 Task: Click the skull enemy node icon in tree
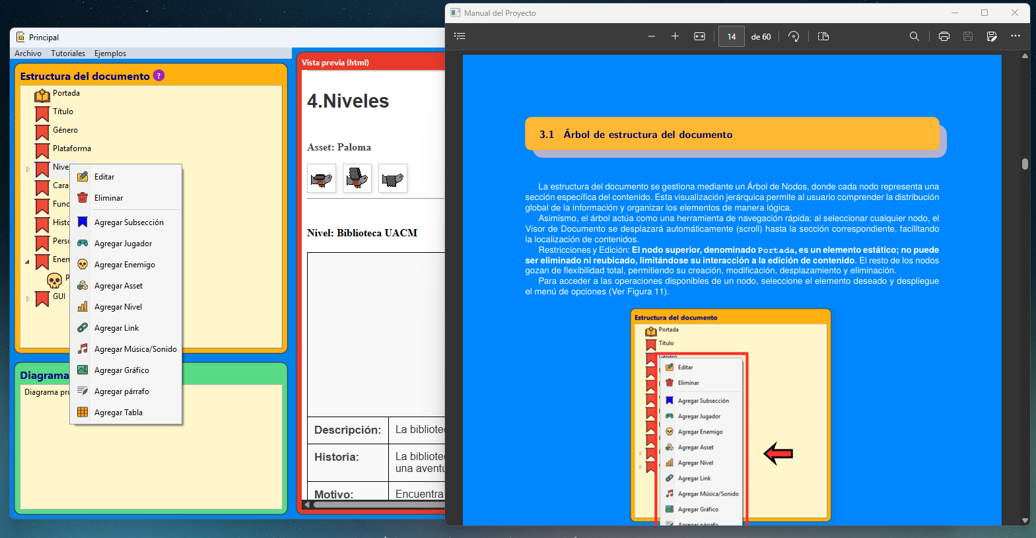pos(54,281)
